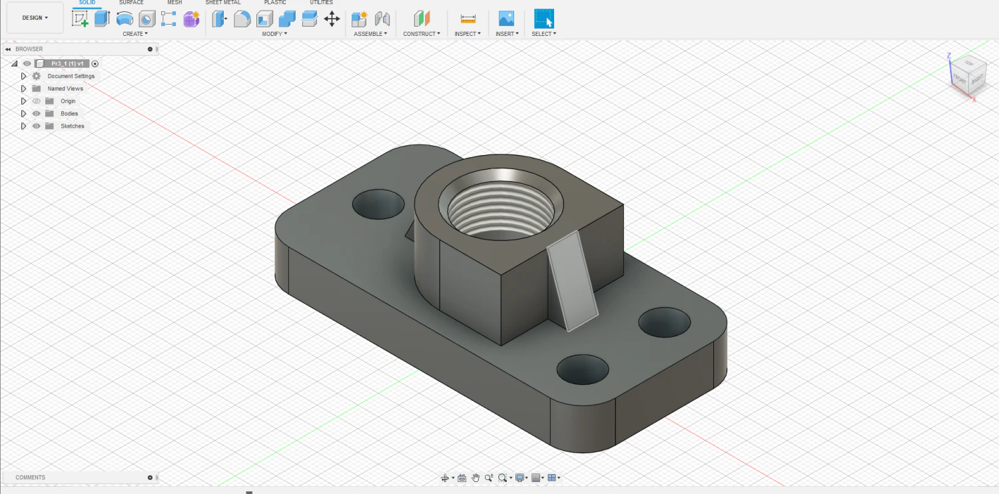The height and width of the screenshot is (494, 999).
Task: Collapse the BROWSER panel with double arrows
Action: tap(8, 49)
